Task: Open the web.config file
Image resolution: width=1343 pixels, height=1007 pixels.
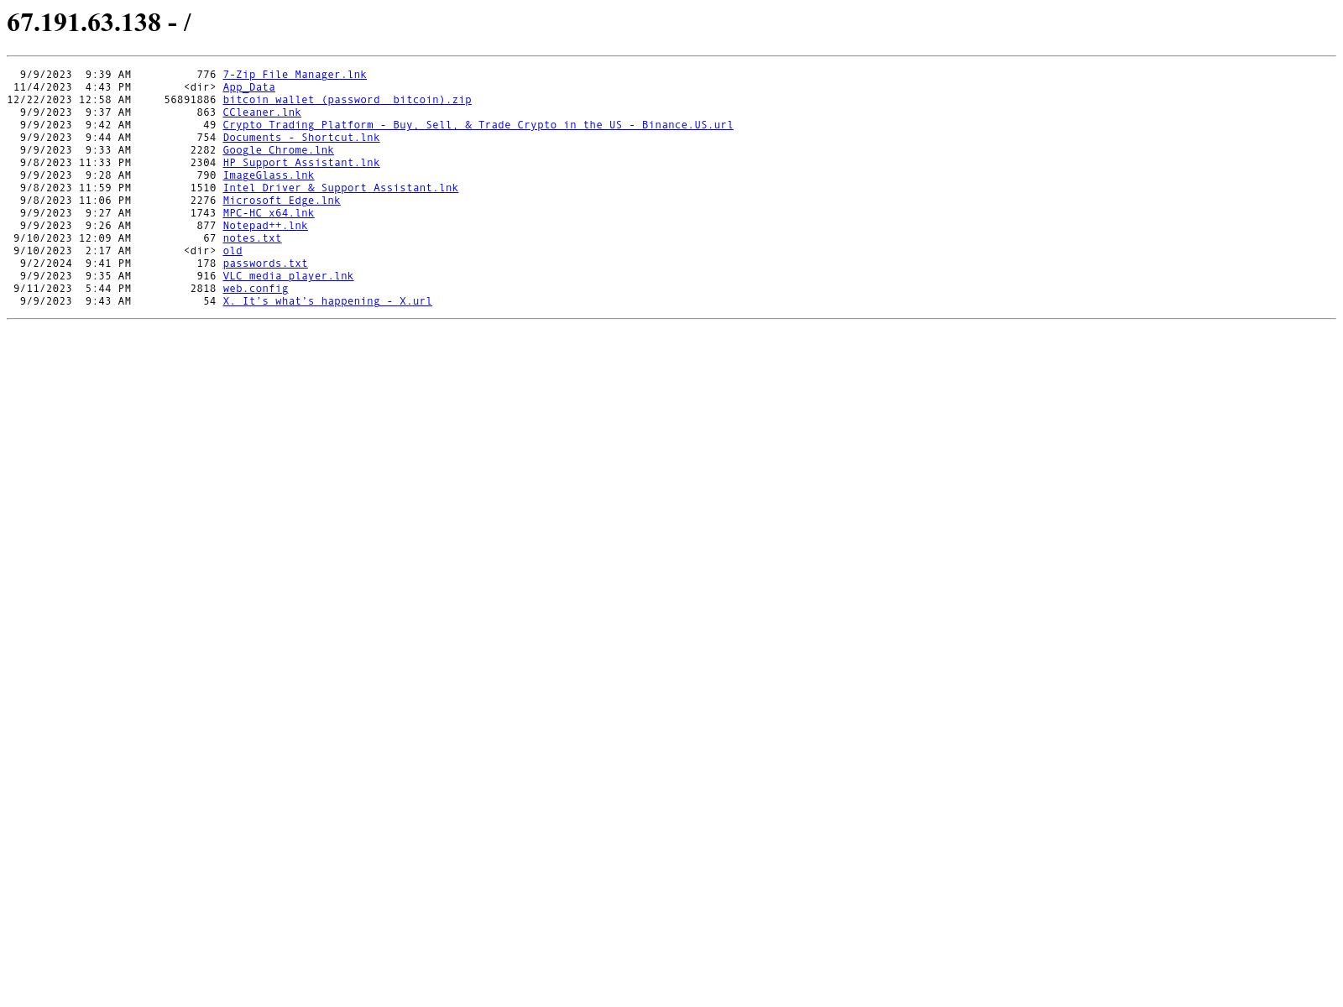Action: 255,289
